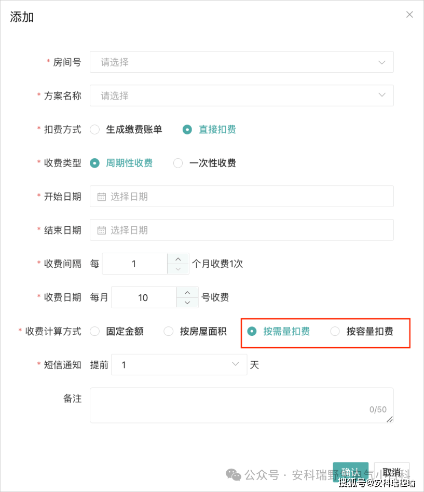
Task: Select 一次性收费 radio option
Action: pyautogui.click(x=178, y=163)
